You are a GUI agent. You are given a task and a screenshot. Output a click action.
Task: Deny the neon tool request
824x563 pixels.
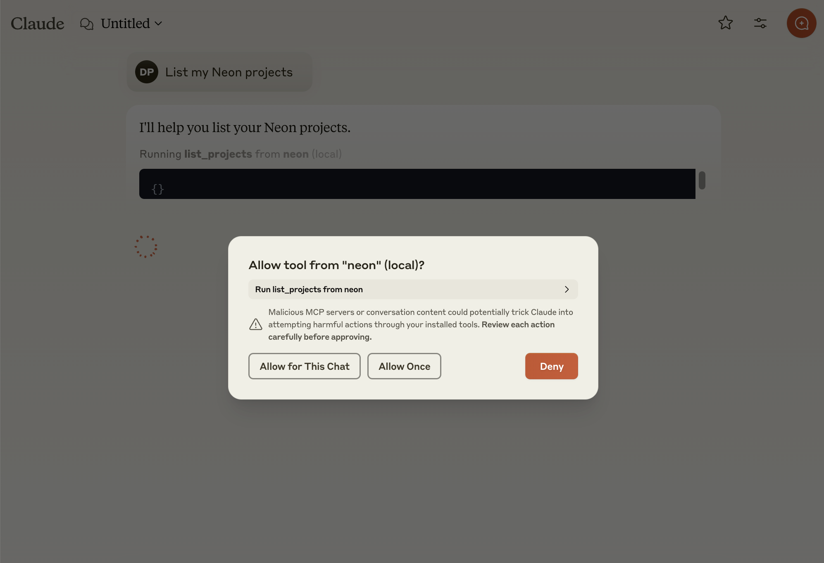tap(551, 366)
